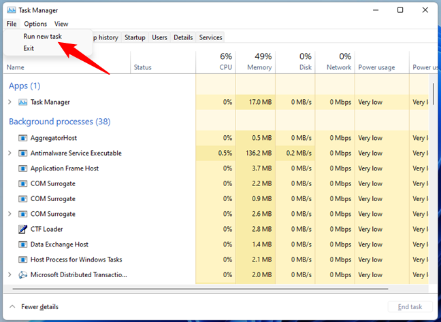Switch to the Services tab
441x322 pixels.
coord(211,37)
